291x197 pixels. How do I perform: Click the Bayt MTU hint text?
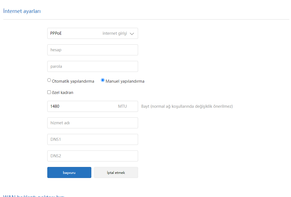coord(187,106)
